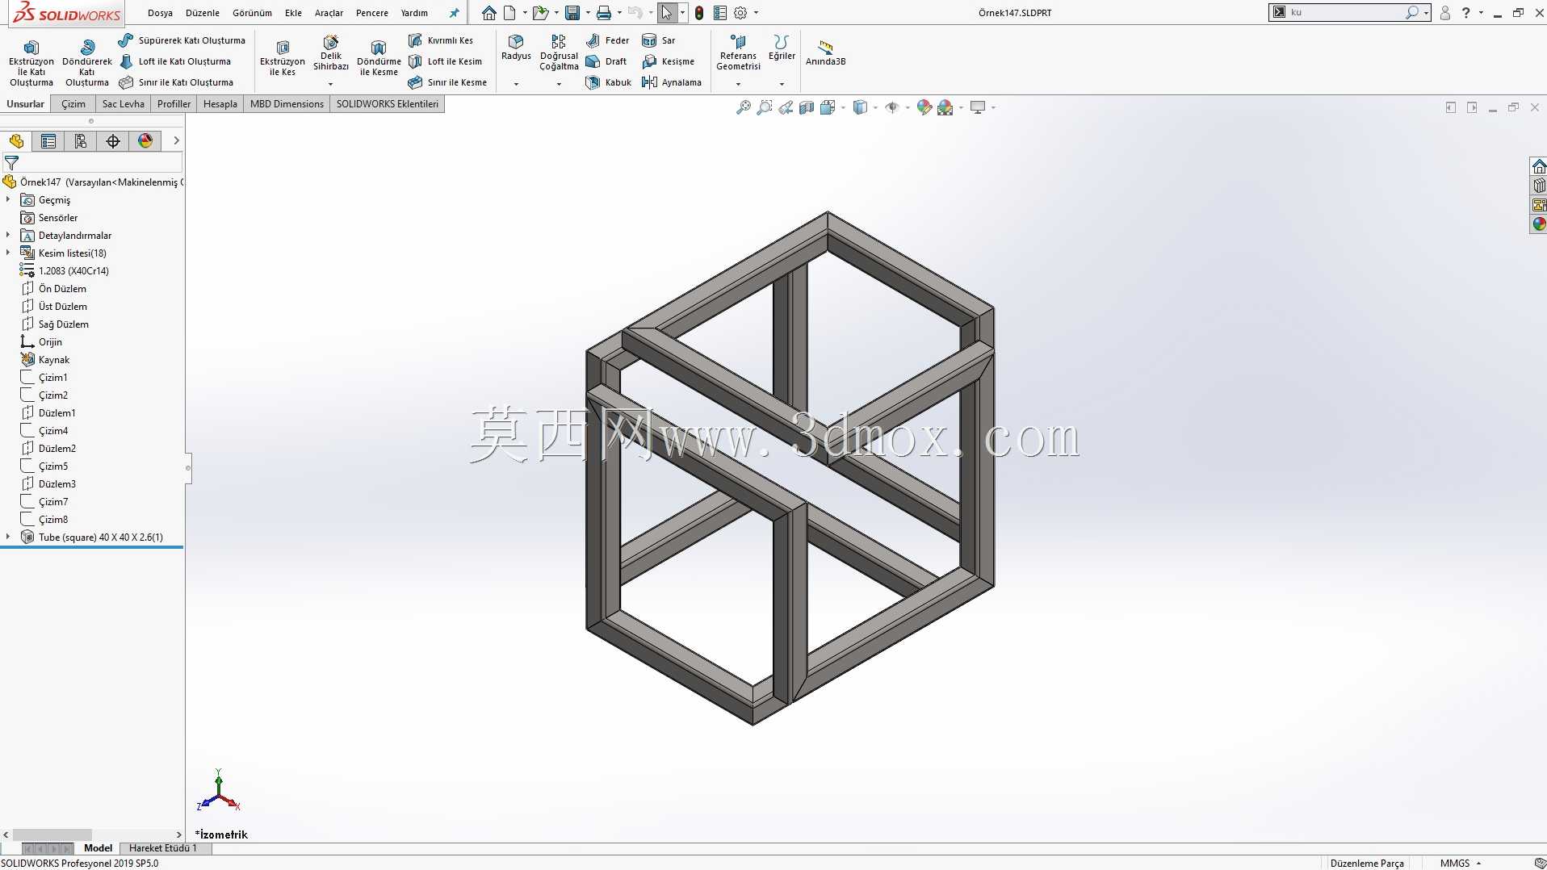Select the Kabuk shell tool

609,82
